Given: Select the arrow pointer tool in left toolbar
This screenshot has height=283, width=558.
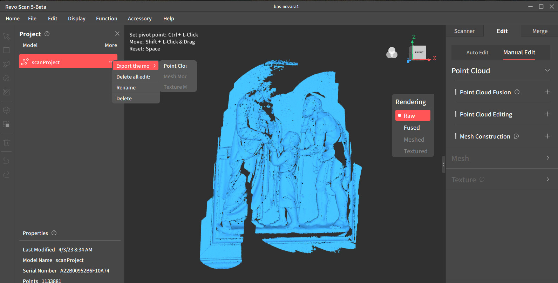Looking at the screenshot, I should (6, 36).
